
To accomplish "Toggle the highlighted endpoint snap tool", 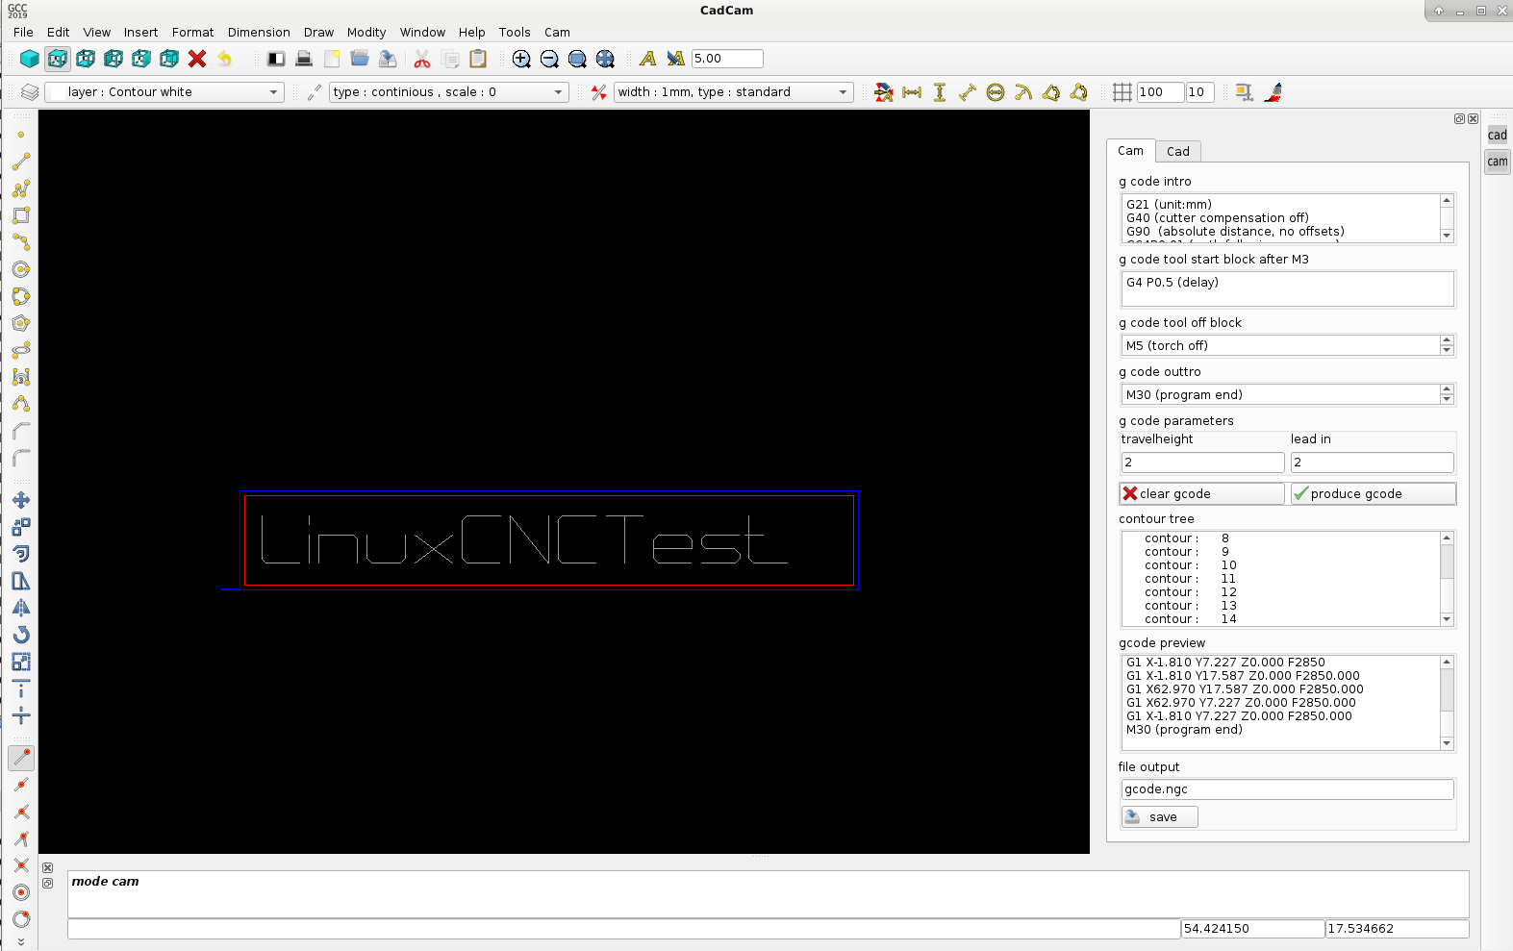I will point(21,758).
